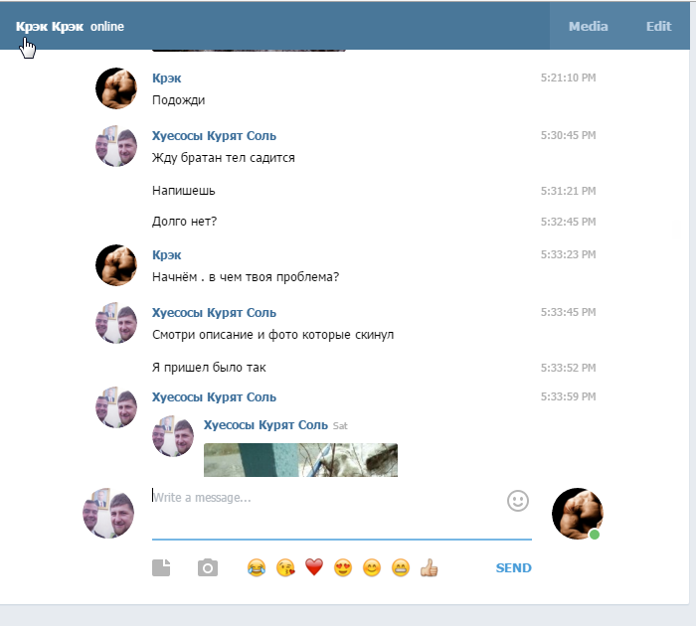
Task: Select the message Напишешь
Action: coord(183,191)
